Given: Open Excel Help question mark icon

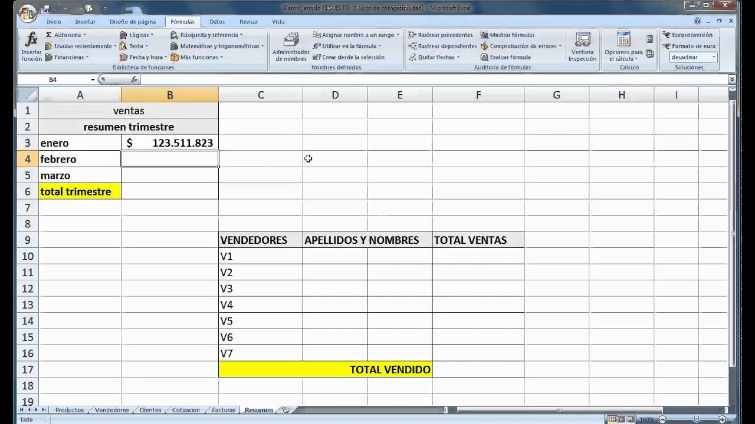Looking at the screenshot, I should point(697,21).
